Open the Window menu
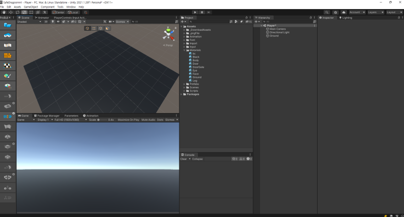 click(x=71, y=7)
